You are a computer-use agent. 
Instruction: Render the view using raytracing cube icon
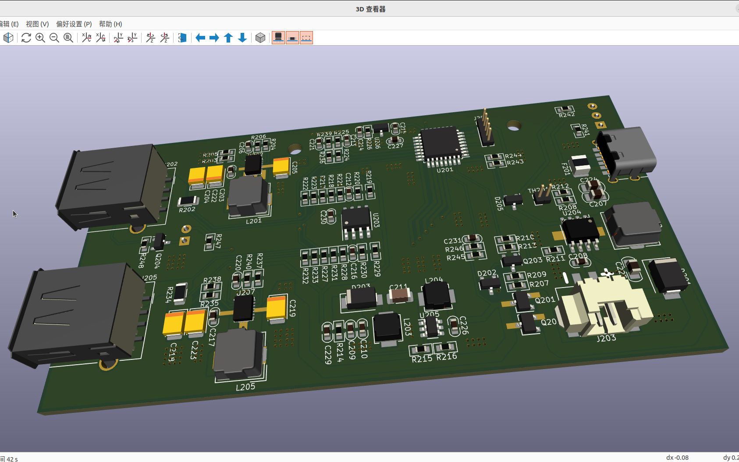coord(8,38)
